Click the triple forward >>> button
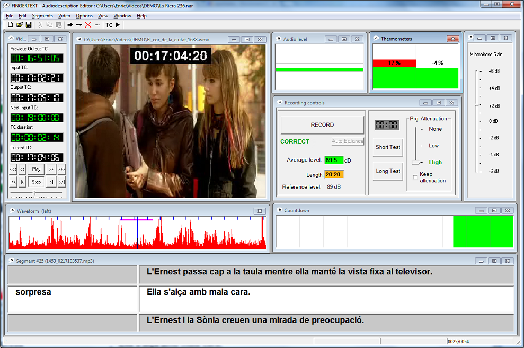 (x=61, y=169)
